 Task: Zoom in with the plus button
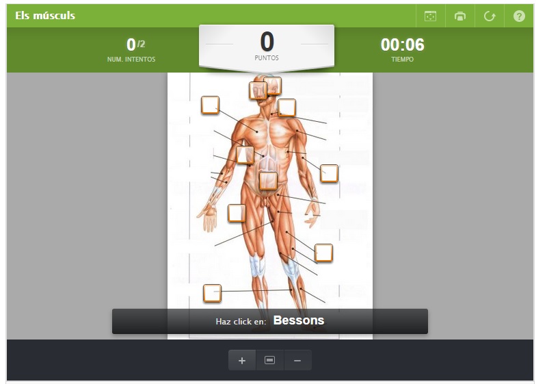[242, 360]
